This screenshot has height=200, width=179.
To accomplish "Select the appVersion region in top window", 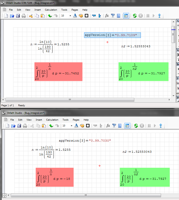I will pyautogui.click(x=112, y=35).
